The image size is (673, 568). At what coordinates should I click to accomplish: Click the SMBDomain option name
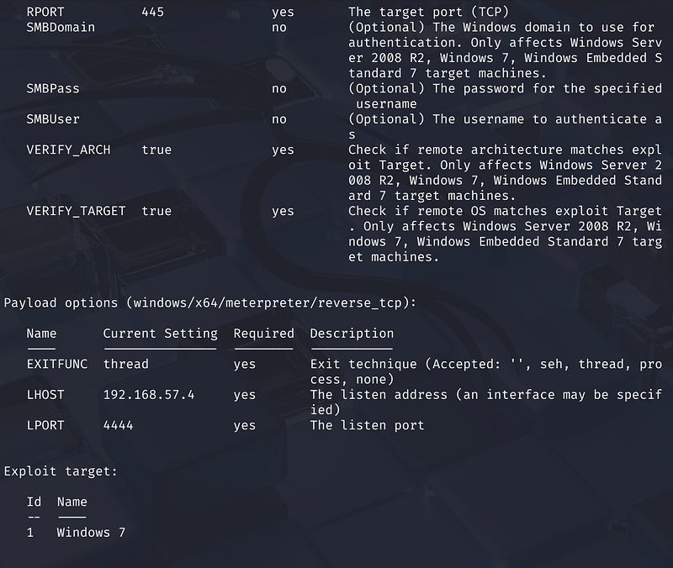(61, 27)
